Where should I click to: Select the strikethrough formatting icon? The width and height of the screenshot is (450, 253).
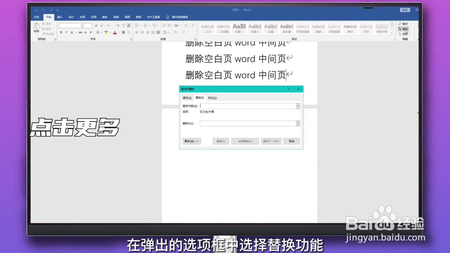(x=81, y=32)
